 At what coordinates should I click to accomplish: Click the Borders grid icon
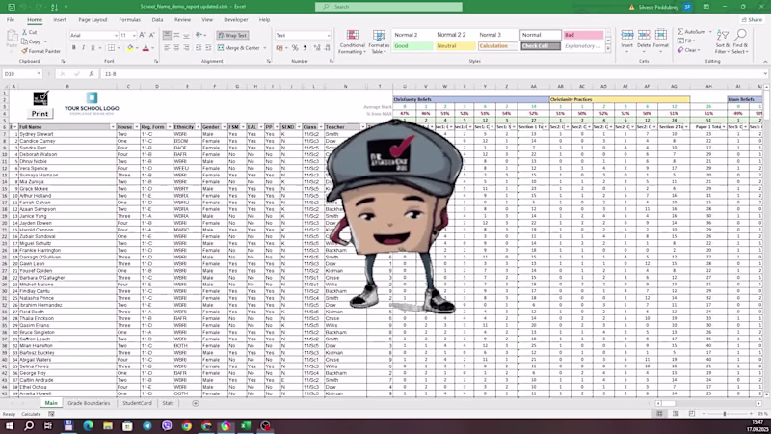[x=111, y=47]
